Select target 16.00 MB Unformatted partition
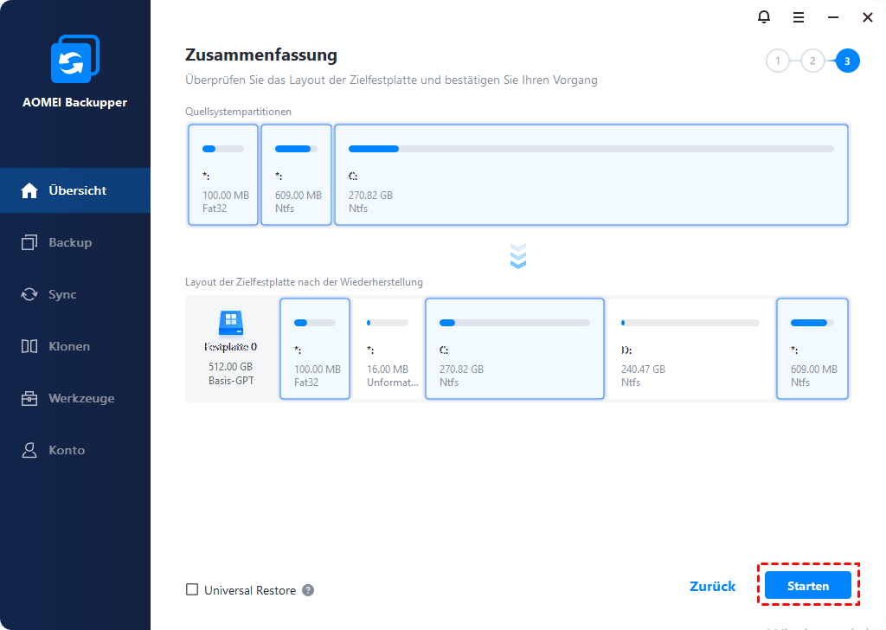Image resolution: width=886 pixels, height=630 pixels. coord(388,349)
